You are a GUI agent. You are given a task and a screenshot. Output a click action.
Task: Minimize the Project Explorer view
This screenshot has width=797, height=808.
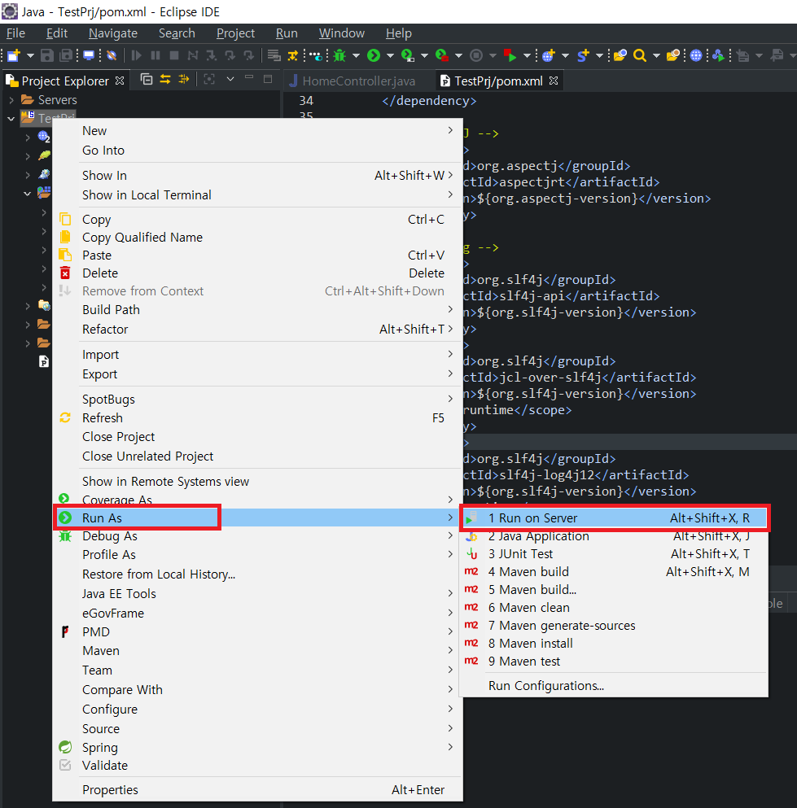tap(249, 78)
